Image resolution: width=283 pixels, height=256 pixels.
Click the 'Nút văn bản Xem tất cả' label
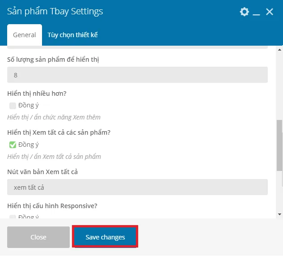[x=42, y=172]
